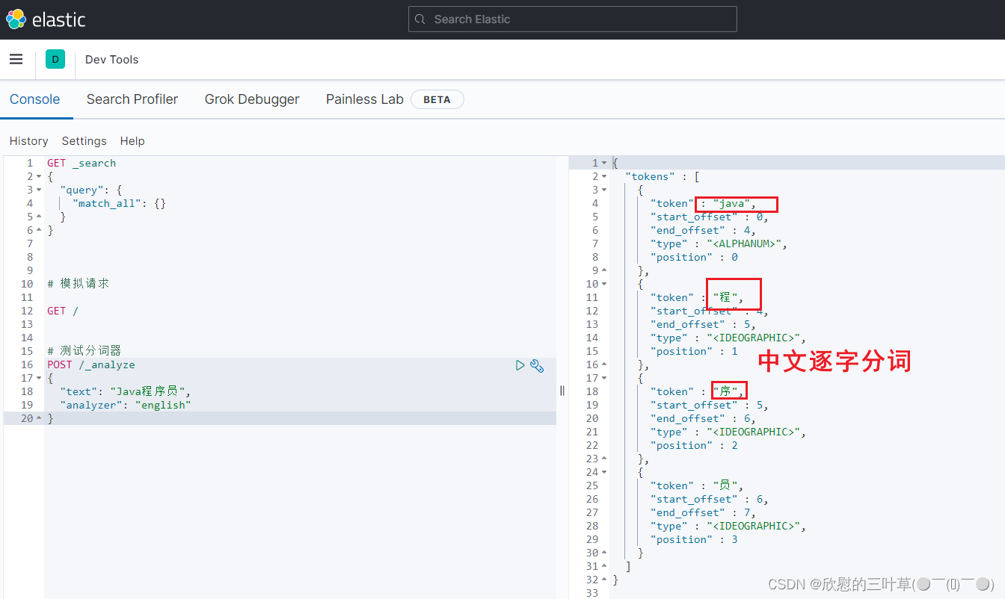This screenshot has width=1005, height=599.
Task: Click the "position" : 2 output line
Action: coord(694,445)
